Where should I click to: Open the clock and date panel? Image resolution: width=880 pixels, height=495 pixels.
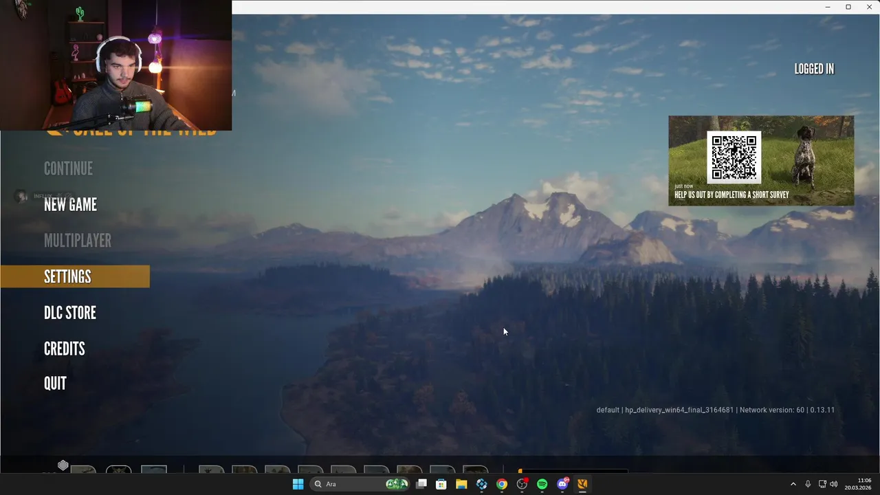[859, 484]
